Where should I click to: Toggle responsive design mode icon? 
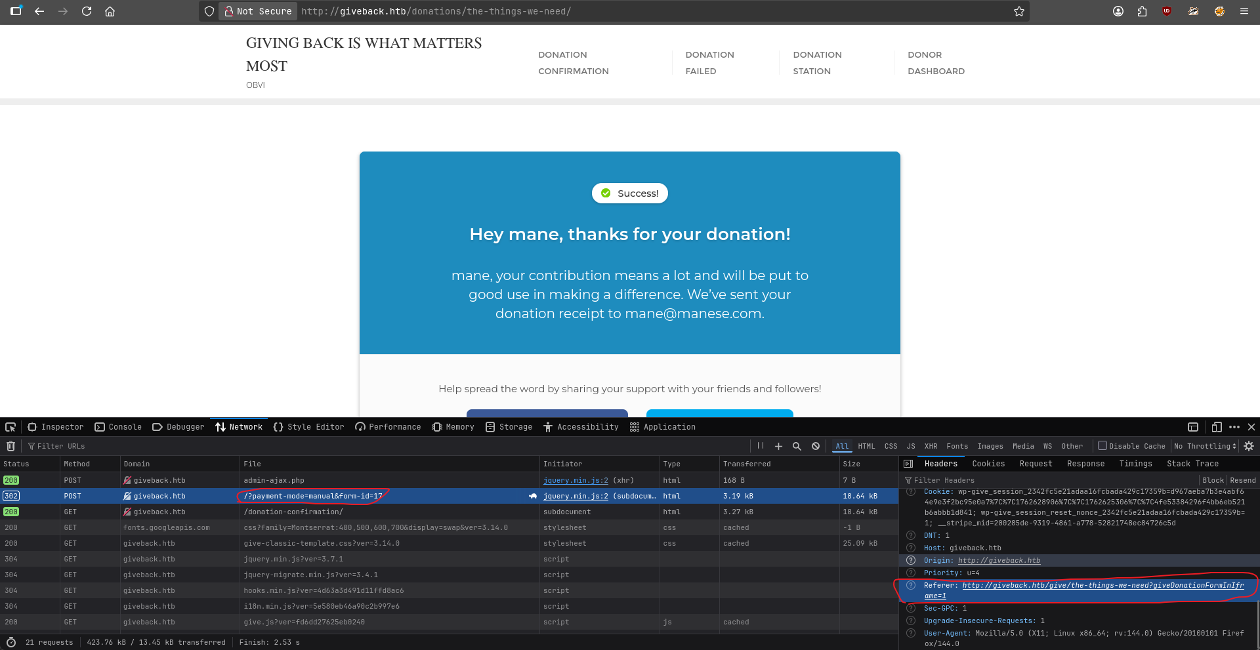click(x=1216, y=427)
